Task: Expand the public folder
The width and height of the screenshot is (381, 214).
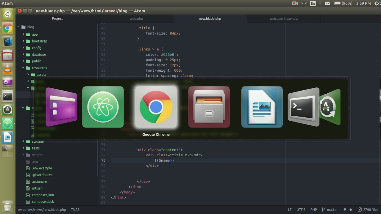Action: pos(23,61)
